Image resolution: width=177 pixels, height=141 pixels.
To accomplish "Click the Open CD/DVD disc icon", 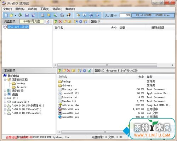I will pyautogui.click(x=20, y=15).
